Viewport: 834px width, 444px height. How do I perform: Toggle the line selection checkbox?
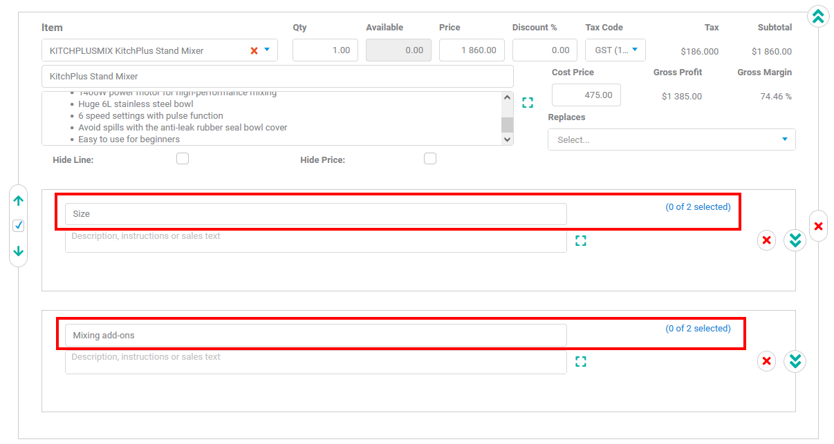pos(19,226)
